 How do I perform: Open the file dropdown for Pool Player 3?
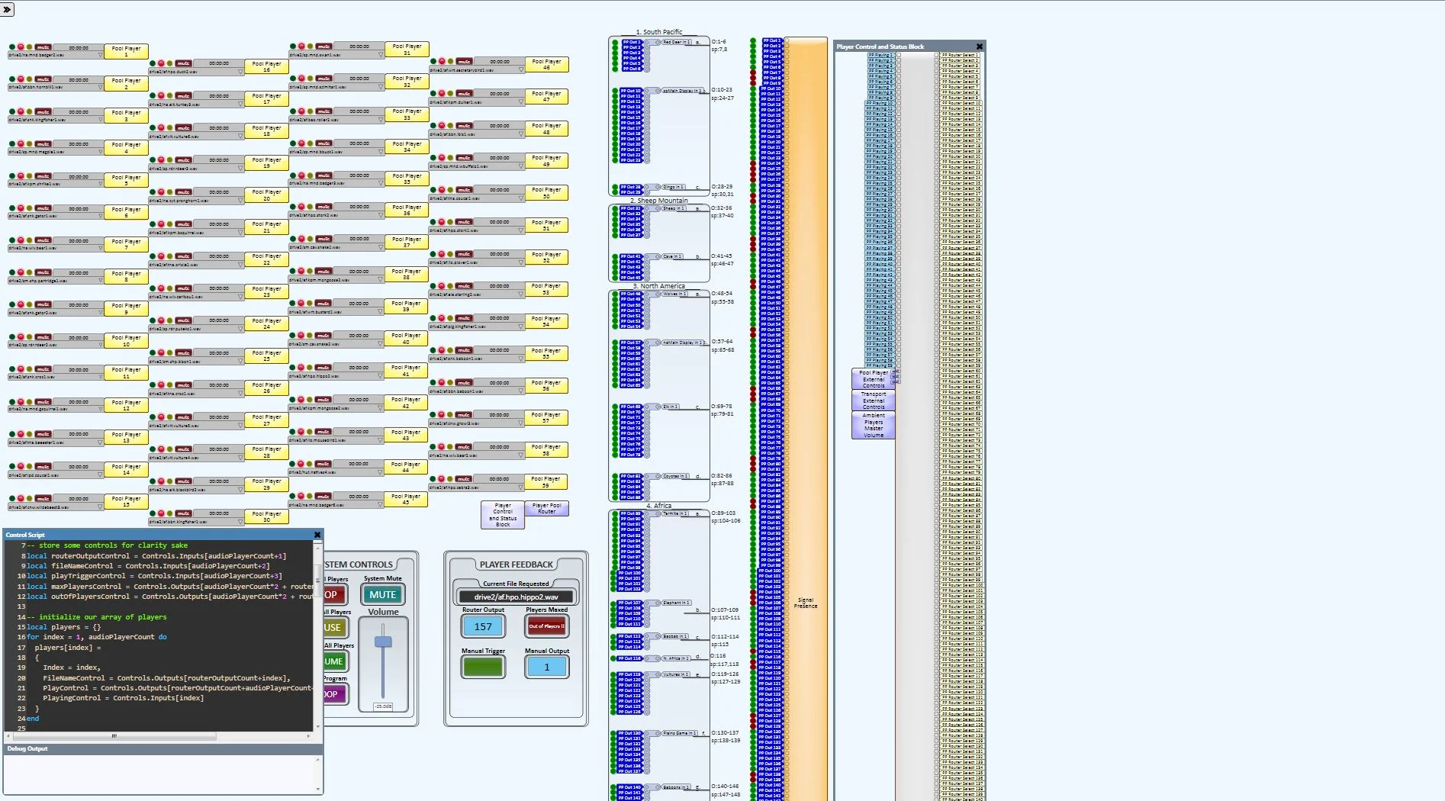click(100, 120)
